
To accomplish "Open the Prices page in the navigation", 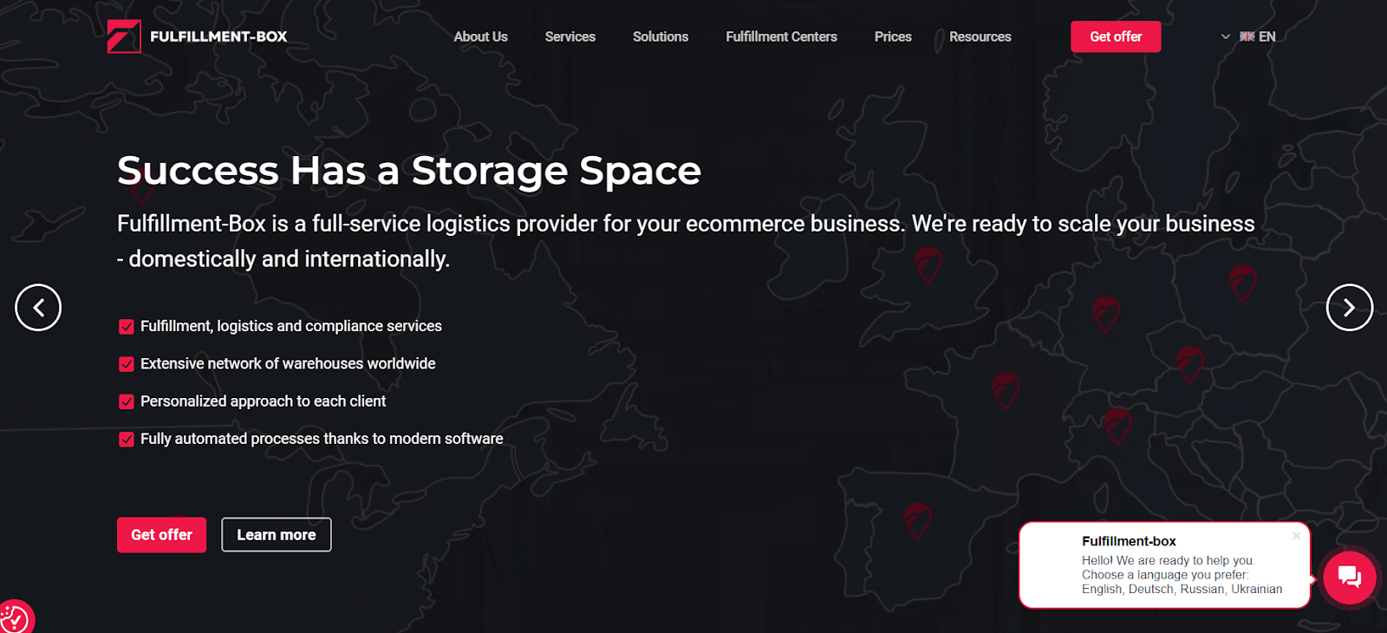I will pos(892,36).
